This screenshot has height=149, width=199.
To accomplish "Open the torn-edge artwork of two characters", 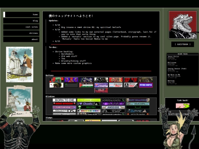I will (20, 64).
